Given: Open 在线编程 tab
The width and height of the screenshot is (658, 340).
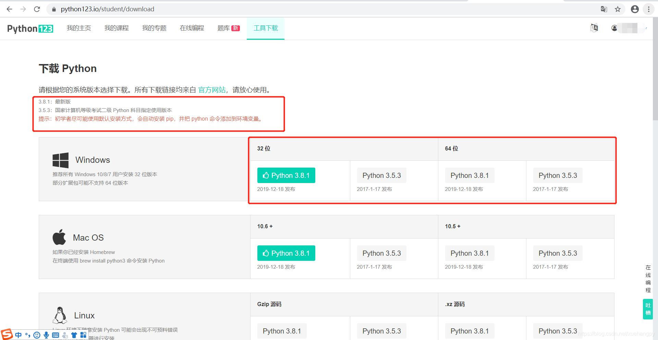Looking at the screenshot, I should [192, 28].
